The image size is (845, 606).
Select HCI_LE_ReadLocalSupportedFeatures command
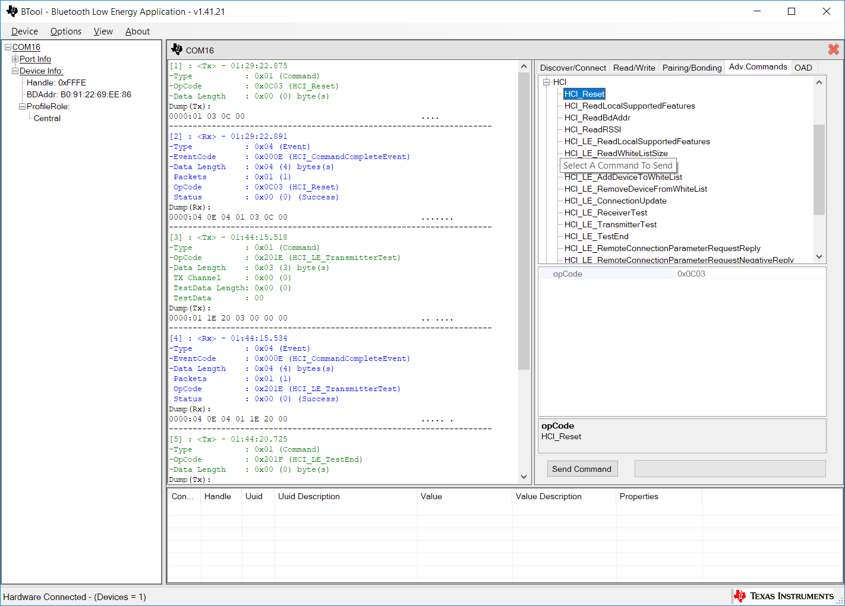coord(636,141)
